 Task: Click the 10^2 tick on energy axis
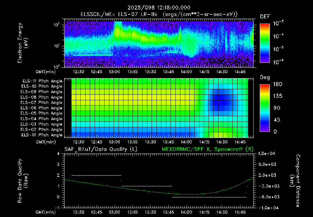point(57,25)
